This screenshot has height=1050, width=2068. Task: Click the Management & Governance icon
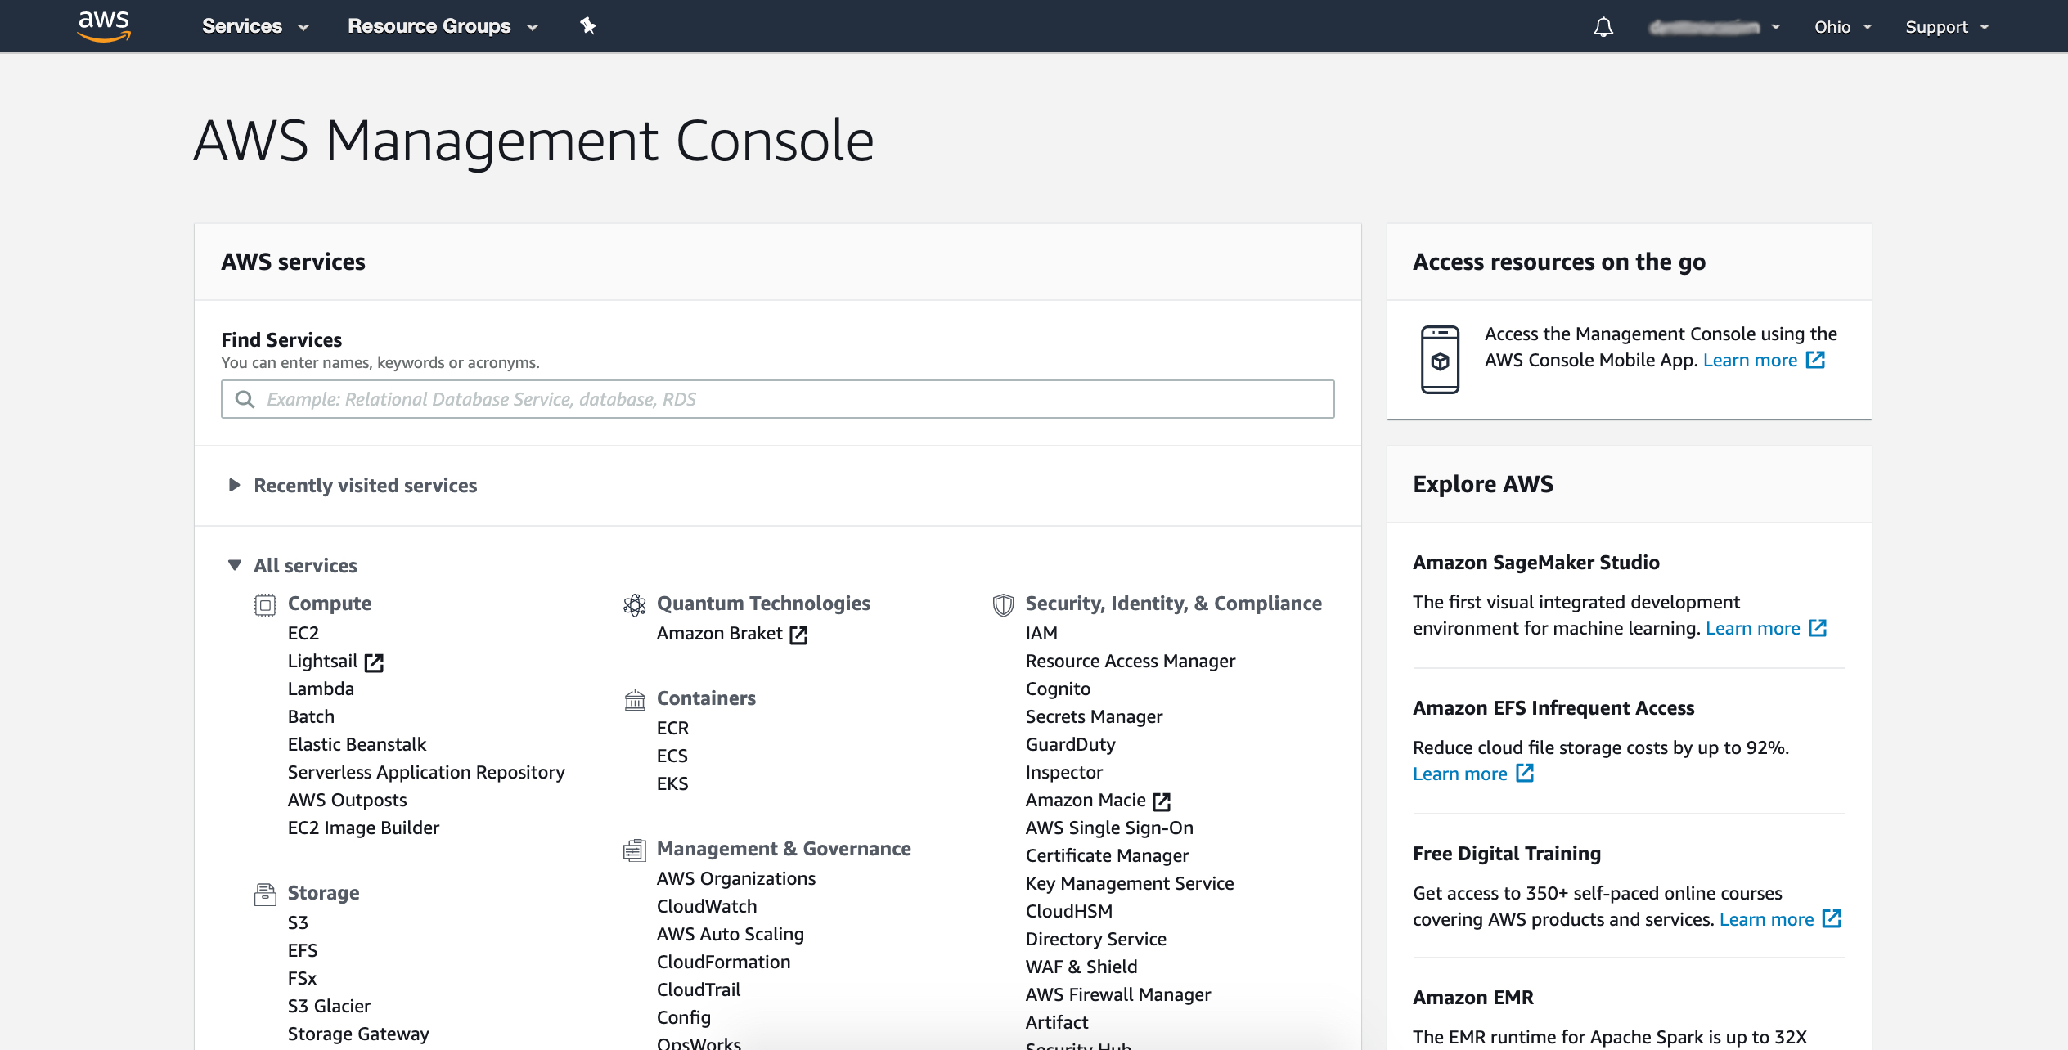(x=635, y=849)
